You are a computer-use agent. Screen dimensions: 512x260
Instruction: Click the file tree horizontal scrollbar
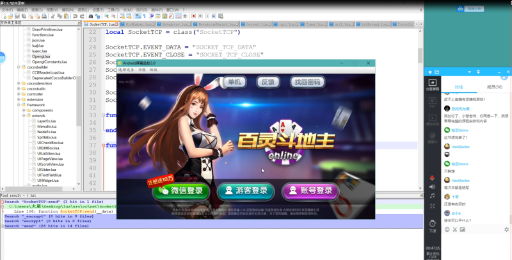coord(33,189)
